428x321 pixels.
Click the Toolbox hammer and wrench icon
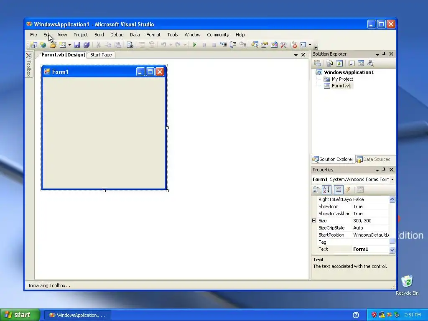(x=284, y=44)
